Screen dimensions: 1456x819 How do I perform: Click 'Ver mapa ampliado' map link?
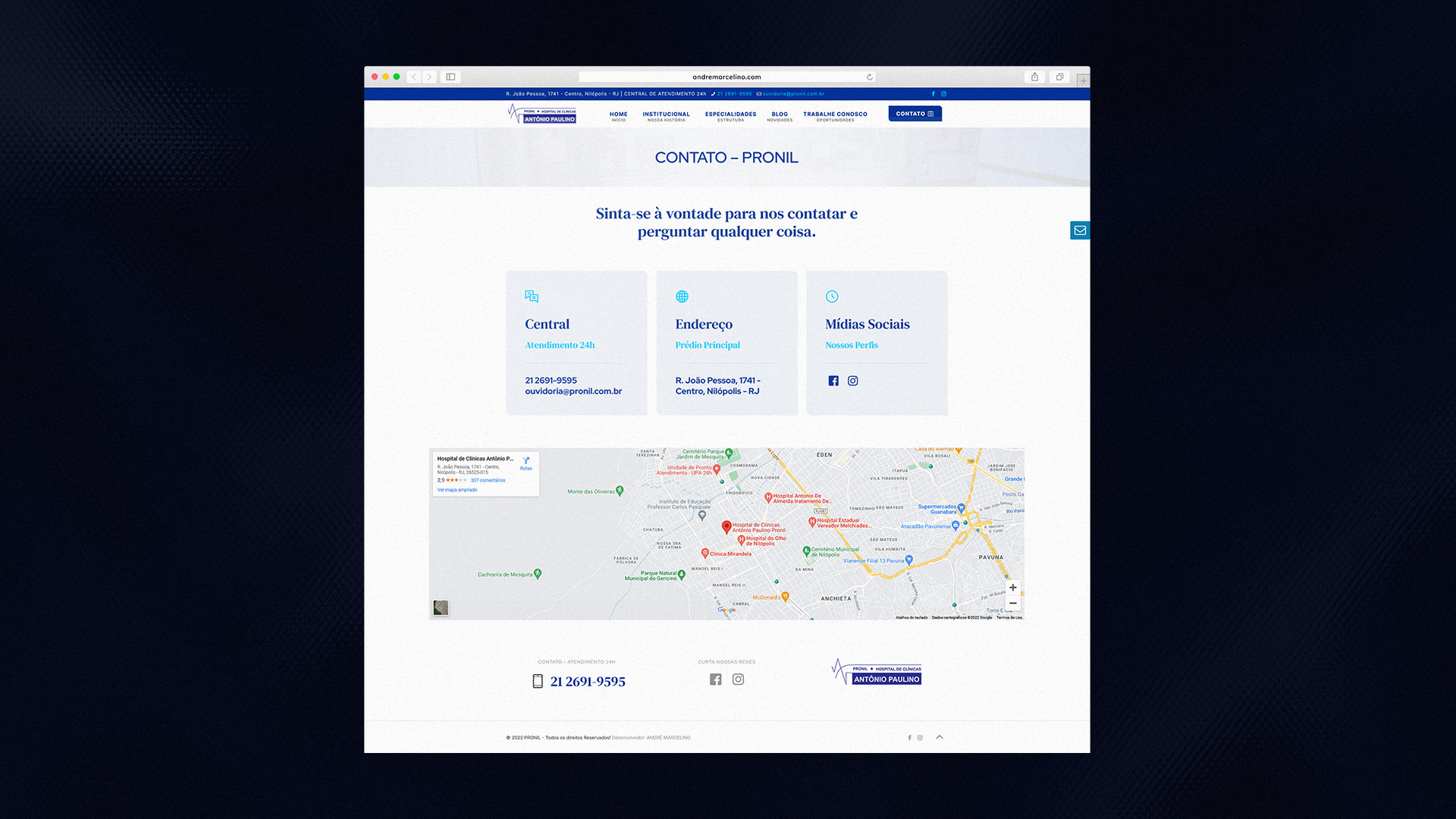pyautogui.click(x=457, y=490)
